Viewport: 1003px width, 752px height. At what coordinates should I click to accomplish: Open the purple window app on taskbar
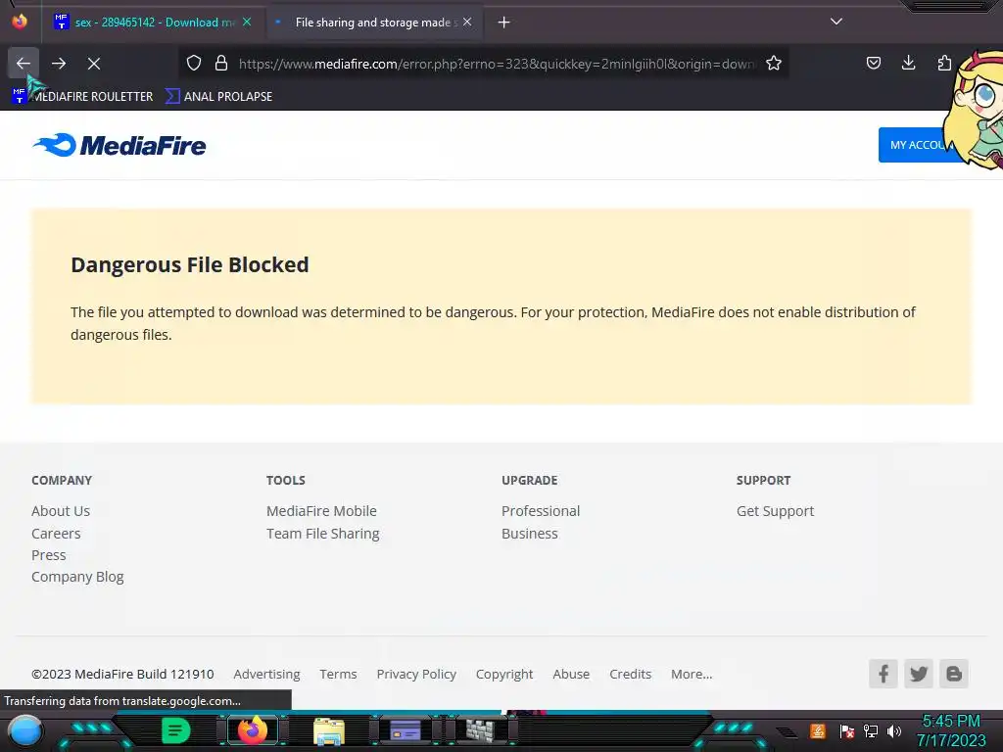tap(405, 730)
